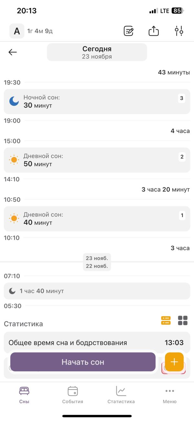The height and width of the screenshot is (421, 194).
Task: Tap the share export icon
Action: (x=154, y=31)
